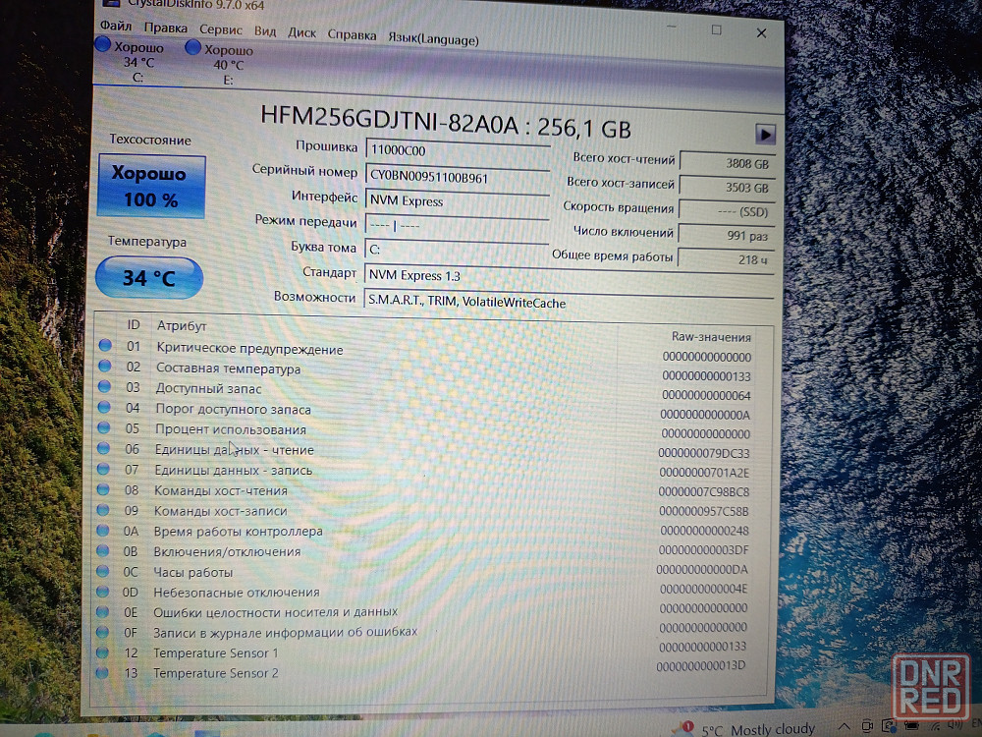Select the Часы работы attribute row
982x737 pixels.
click(192, 572)
